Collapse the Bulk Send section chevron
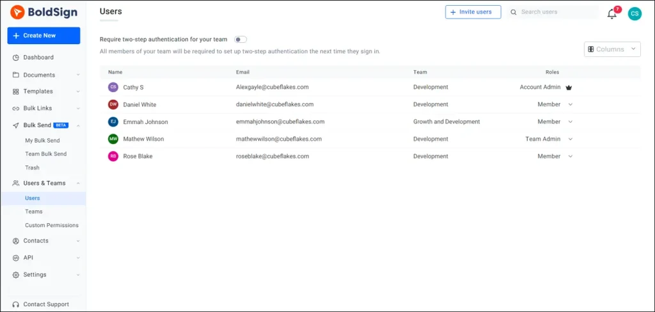The image size is (655, 312). click(x=78, y=125)
